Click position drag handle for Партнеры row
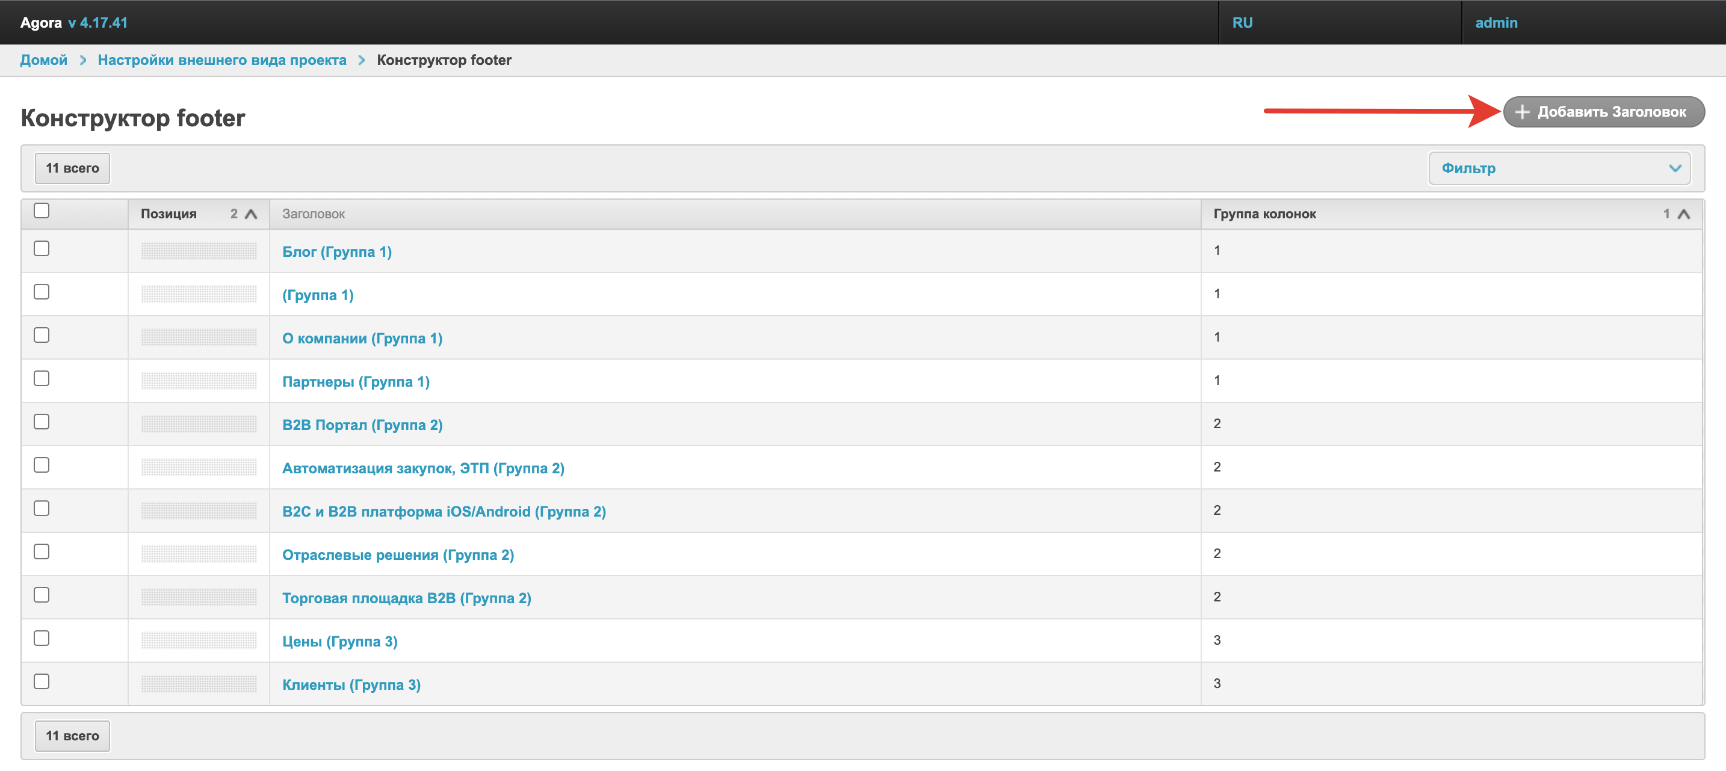Image resolution: width=1726 pixels, height=771 pixels. point(199,381)
